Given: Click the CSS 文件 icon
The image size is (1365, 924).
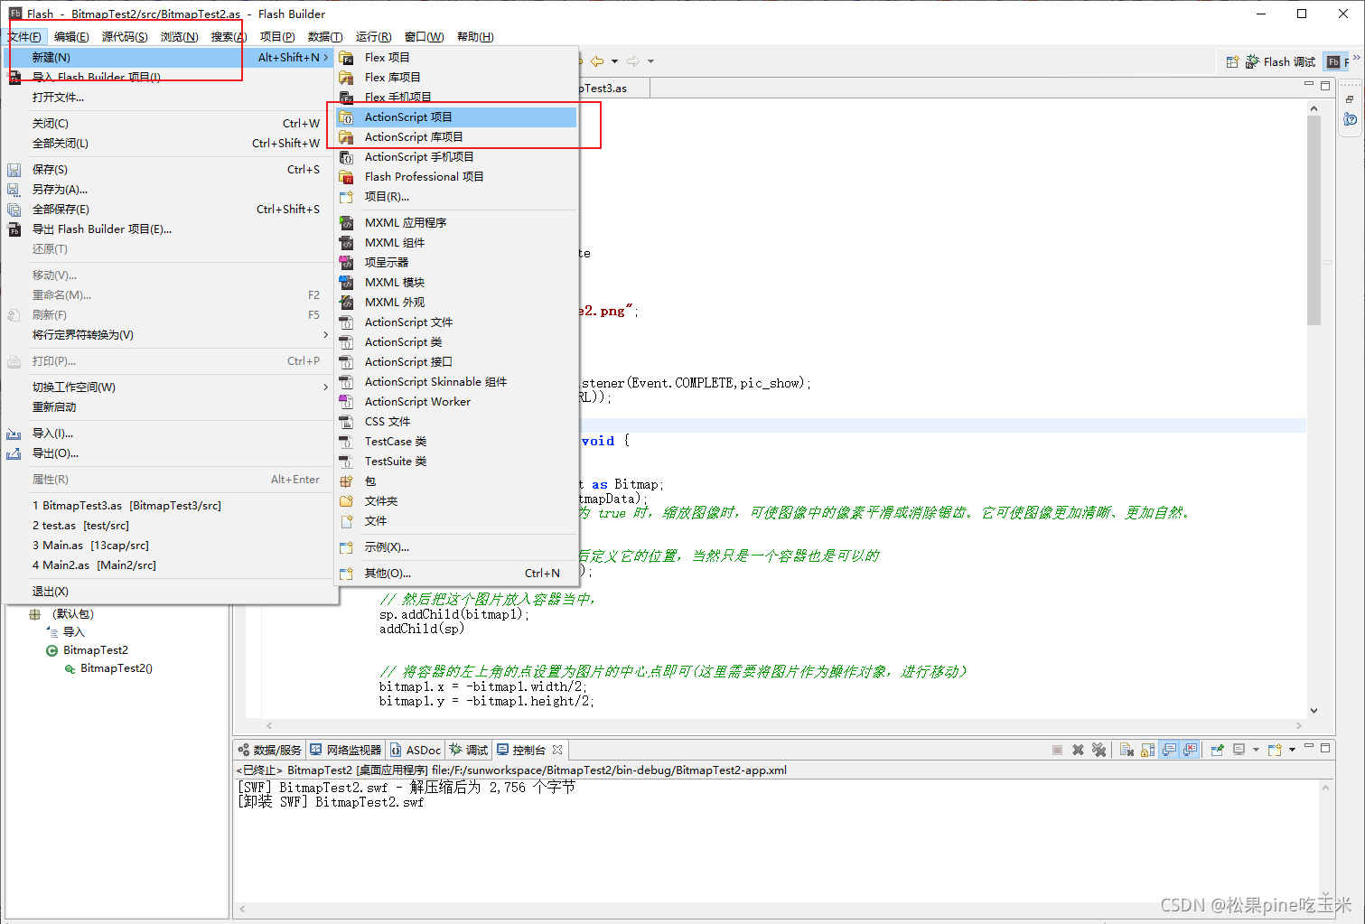Looking at the screenshot, I should tap(346, 422).
